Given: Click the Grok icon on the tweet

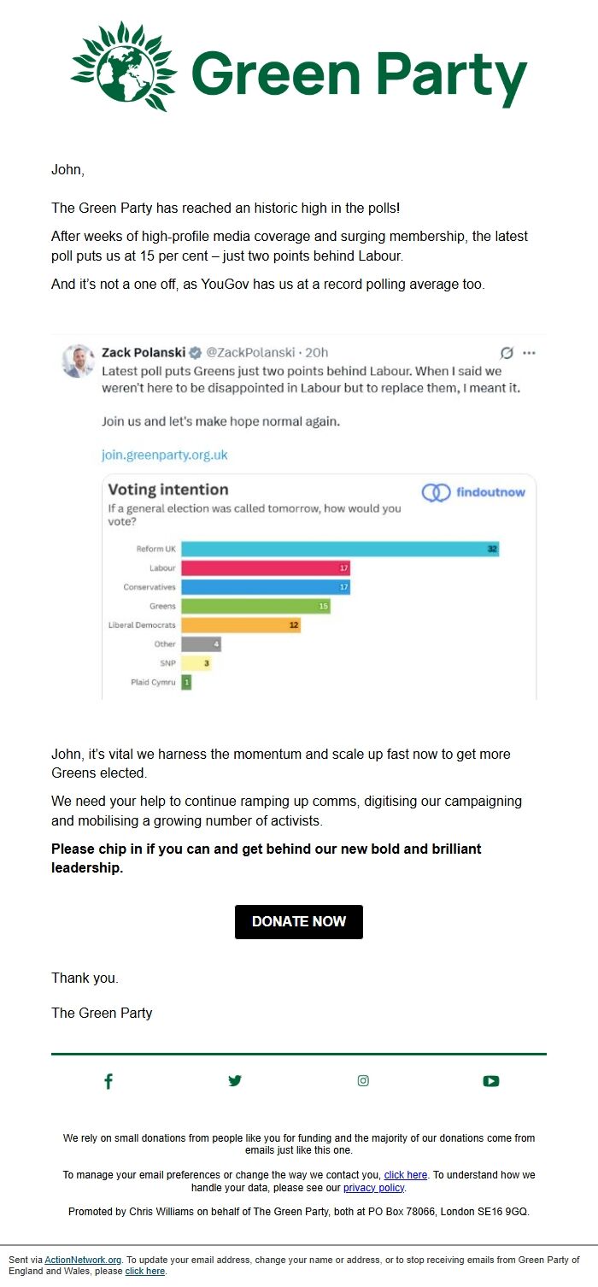Looking at the screenshot, I should 507,353.
